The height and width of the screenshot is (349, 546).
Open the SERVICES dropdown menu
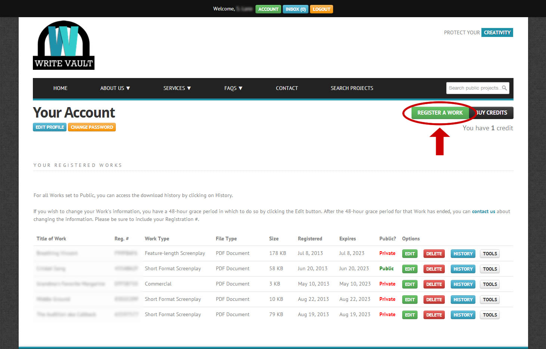coord(177,88)
